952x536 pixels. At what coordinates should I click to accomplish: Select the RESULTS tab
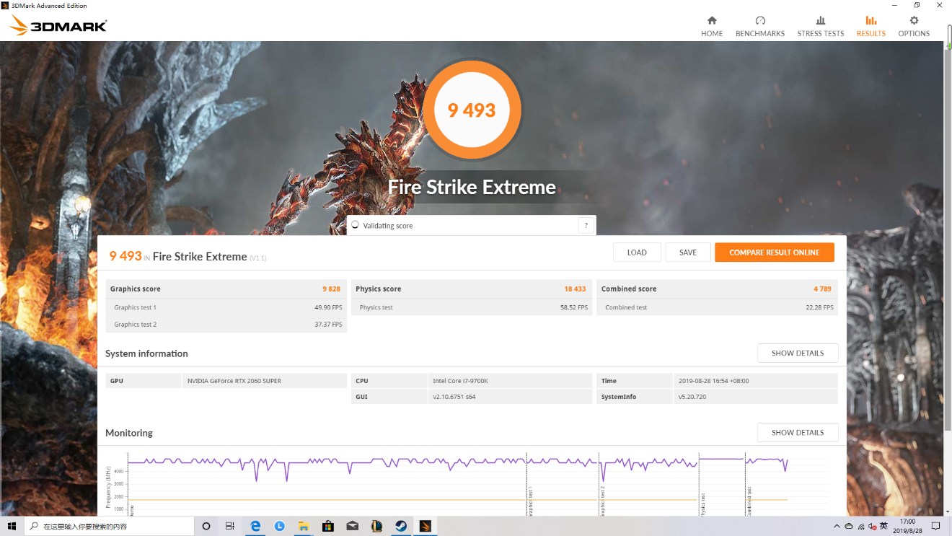871,26
